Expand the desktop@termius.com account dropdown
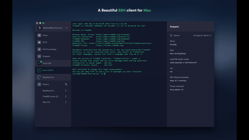This screenshot has width=249, height=140. pos(67,28)
